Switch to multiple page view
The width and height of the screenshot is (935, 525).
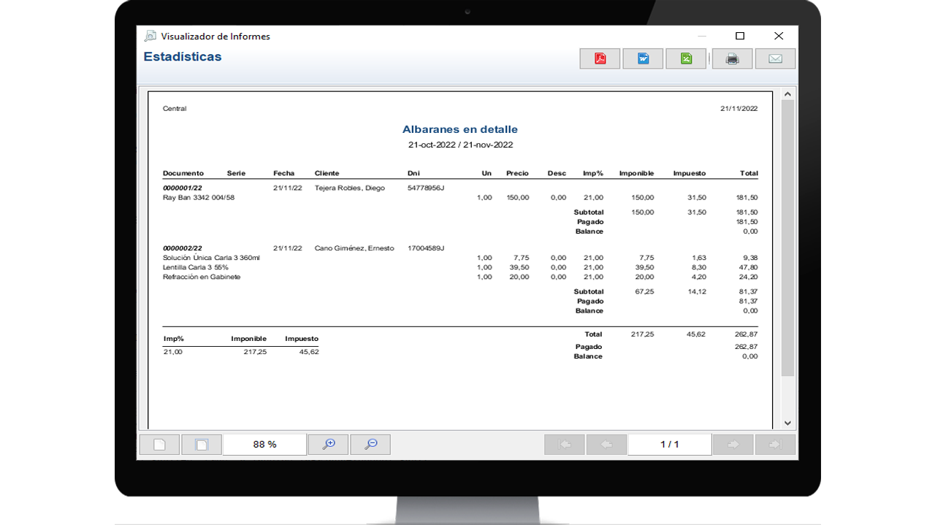point(202,444)
